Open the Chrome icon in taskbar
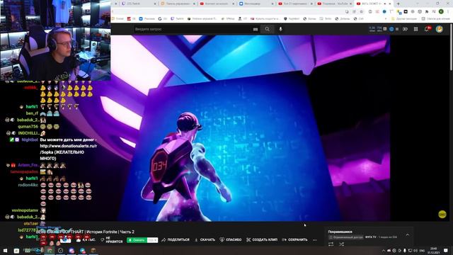Screen dimensions: 453x255 [x=50, y=250]
